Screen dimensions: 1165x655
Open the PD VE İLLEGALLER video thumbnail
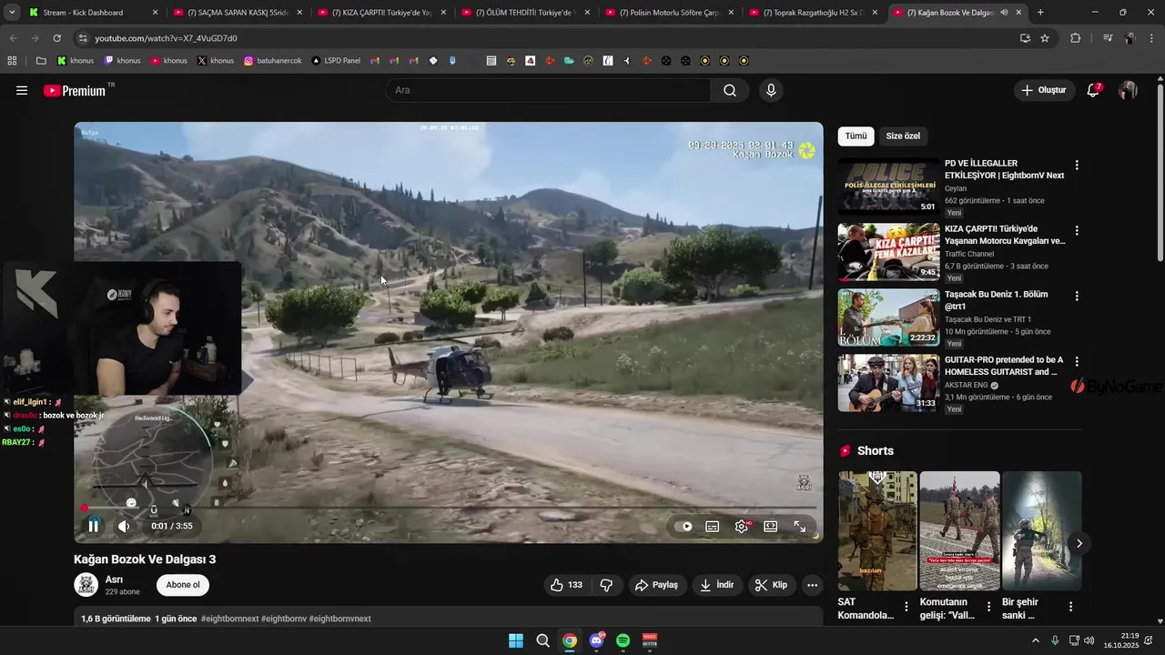pyautogui.click(x=888, y=186)
